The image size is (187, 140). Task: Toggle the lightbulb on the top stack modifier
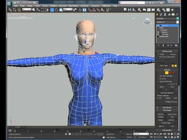point(158,26)
